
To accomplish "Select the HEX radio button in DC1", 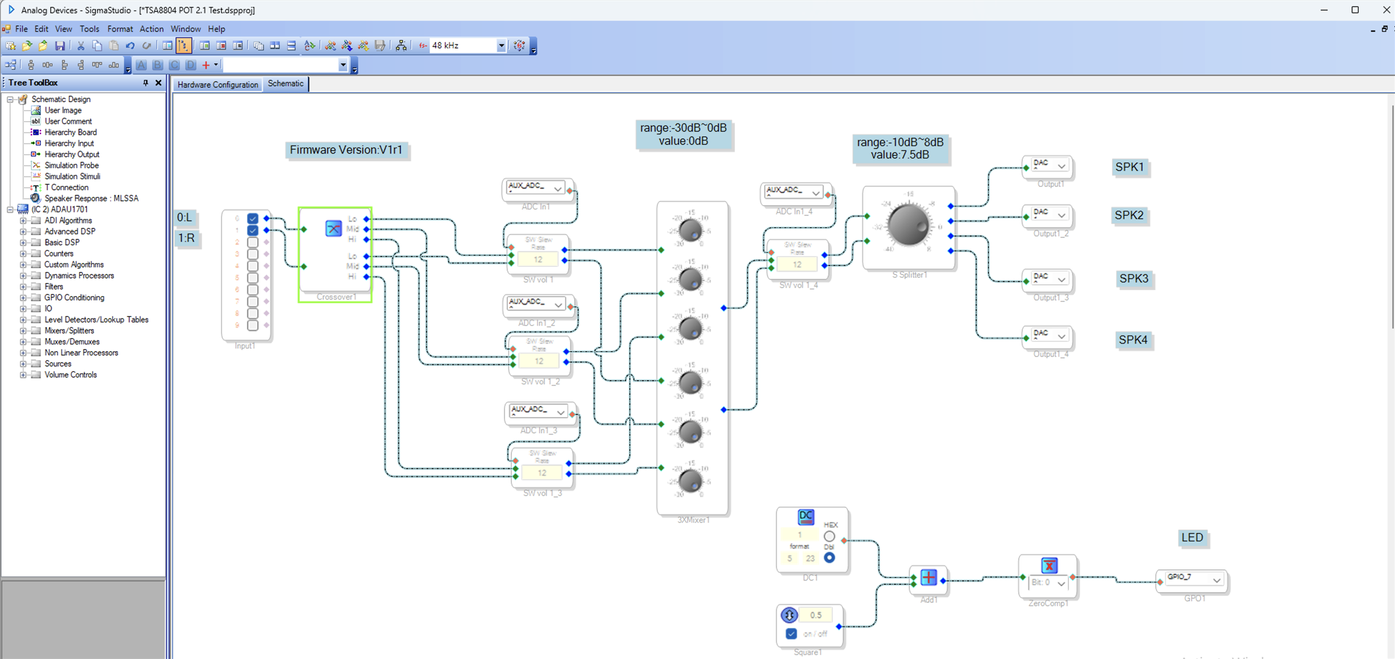I will click(x=830, y=536).
